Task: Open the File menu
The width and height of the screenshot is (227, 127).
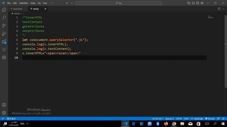Action: tap(9, 3)
